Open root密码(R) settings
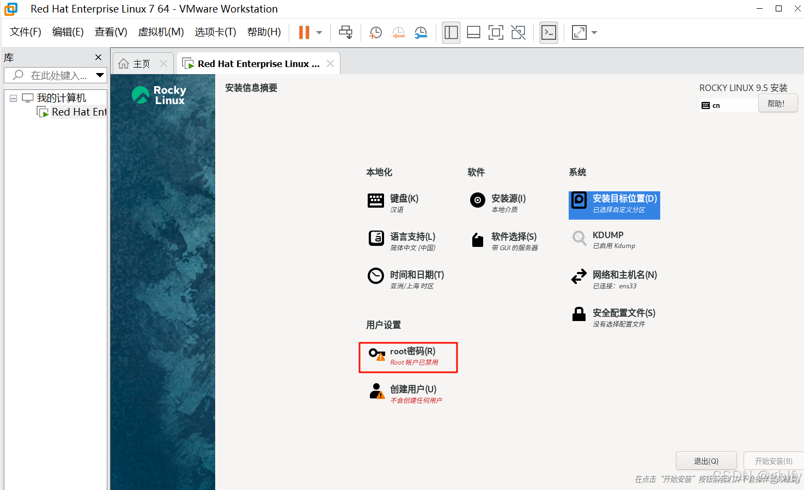804x490 pixels. [408, 358]
